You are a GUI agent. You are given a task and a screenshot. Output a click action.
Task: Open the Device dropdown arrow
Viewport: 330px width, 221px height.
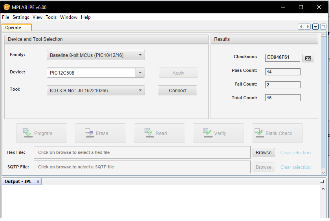coord(140,73)
